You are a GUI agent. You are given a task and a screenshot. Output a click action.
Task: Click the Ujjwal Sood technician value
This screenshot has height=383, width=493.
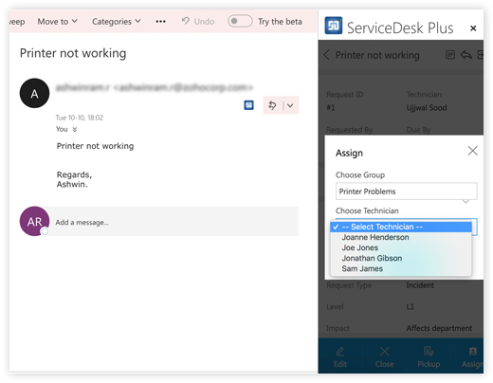click(x=427, y=108)
